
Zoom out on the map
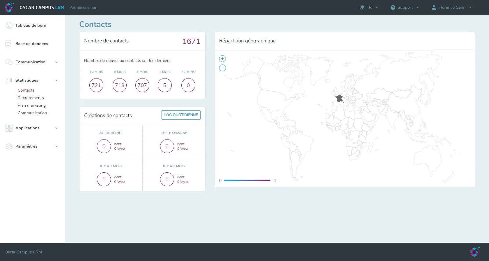click(222, 68)
